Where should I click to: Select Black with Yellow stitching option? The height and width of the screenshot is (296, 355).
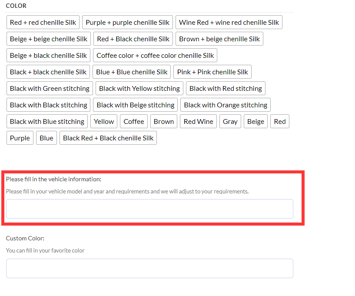139,89
